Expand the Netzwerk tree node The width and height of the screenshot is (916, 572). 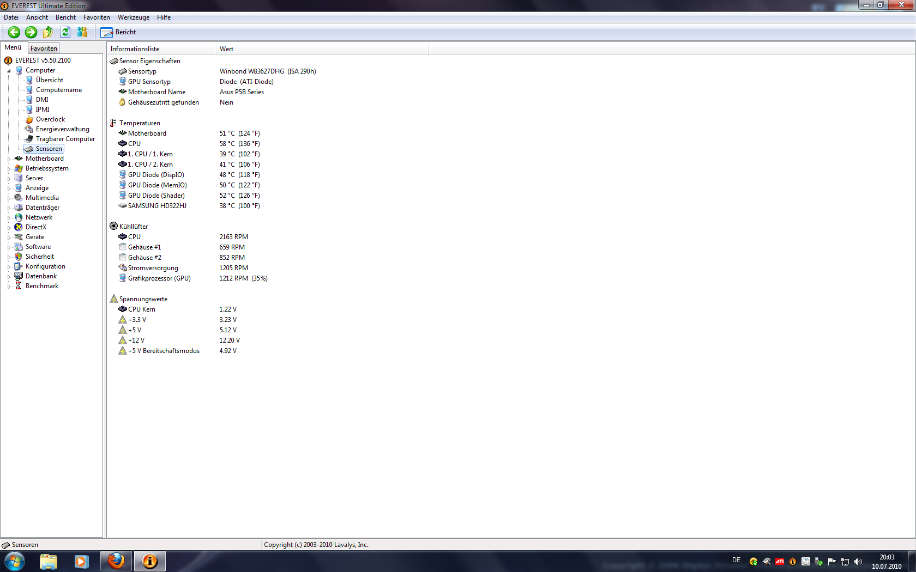point(9,218)
